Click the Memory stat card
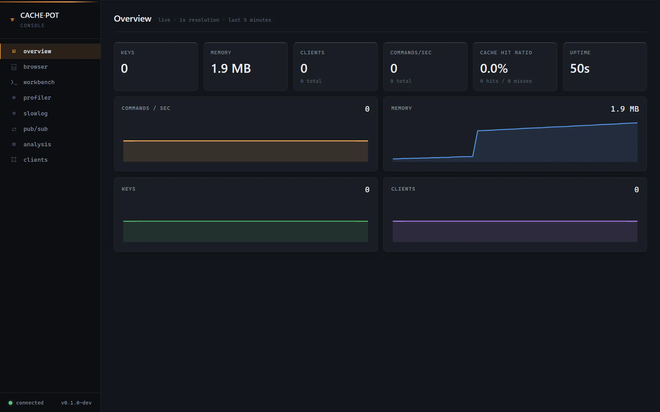This screenshot has width=660, height=412. tap(245, 67)
